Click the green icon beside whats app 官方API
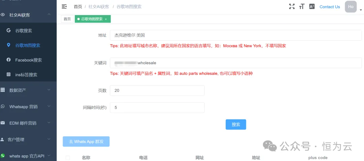The image size is (364, 161). (3, 156)
